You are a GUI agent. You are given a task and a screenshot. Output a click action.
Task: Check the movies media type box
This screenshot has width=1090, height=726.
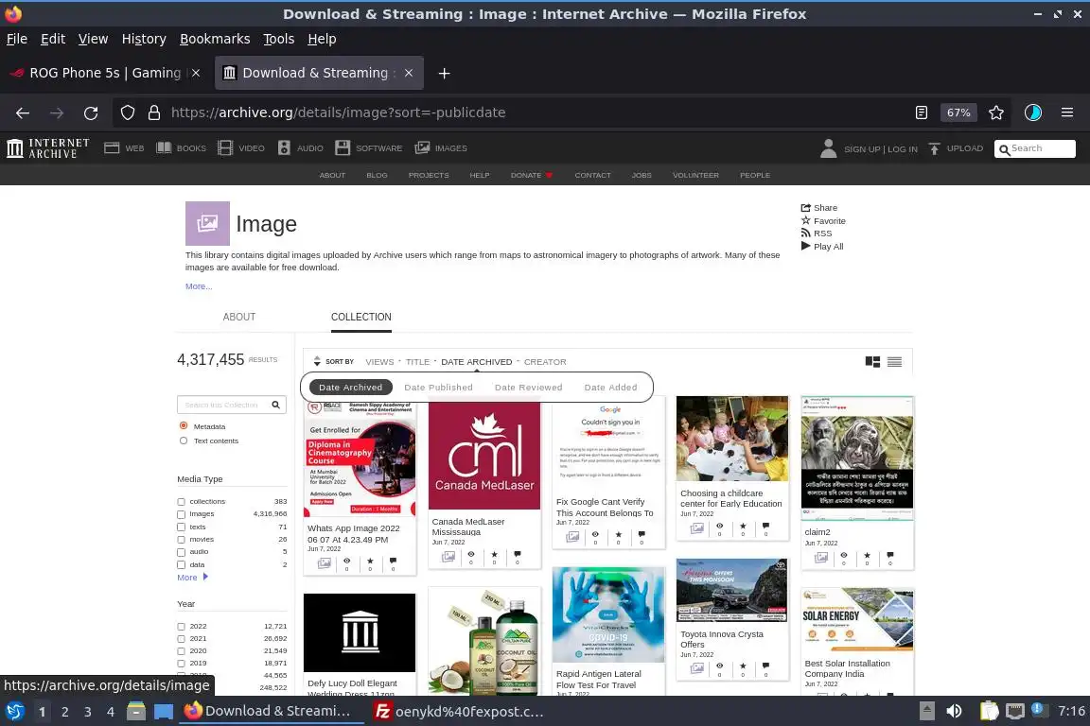pos(182,540)
